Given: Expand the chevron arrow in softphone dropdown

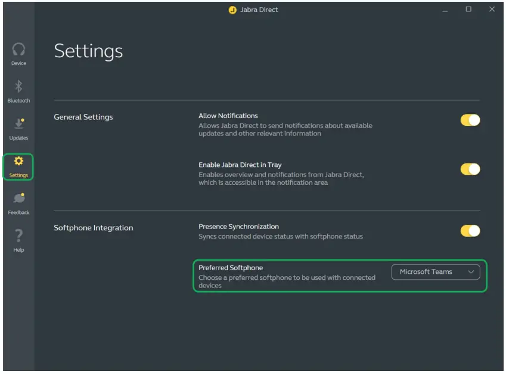Looking at the screenshot, I should pos(471,272).
